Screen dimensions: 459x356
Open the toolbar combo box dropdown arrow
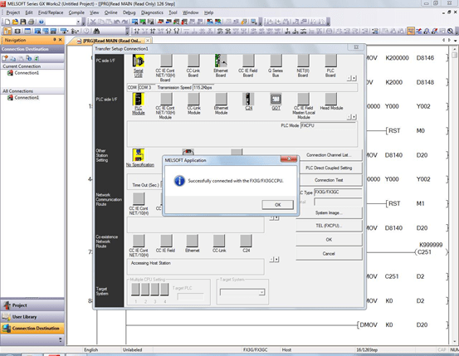(x=78, y=22)
